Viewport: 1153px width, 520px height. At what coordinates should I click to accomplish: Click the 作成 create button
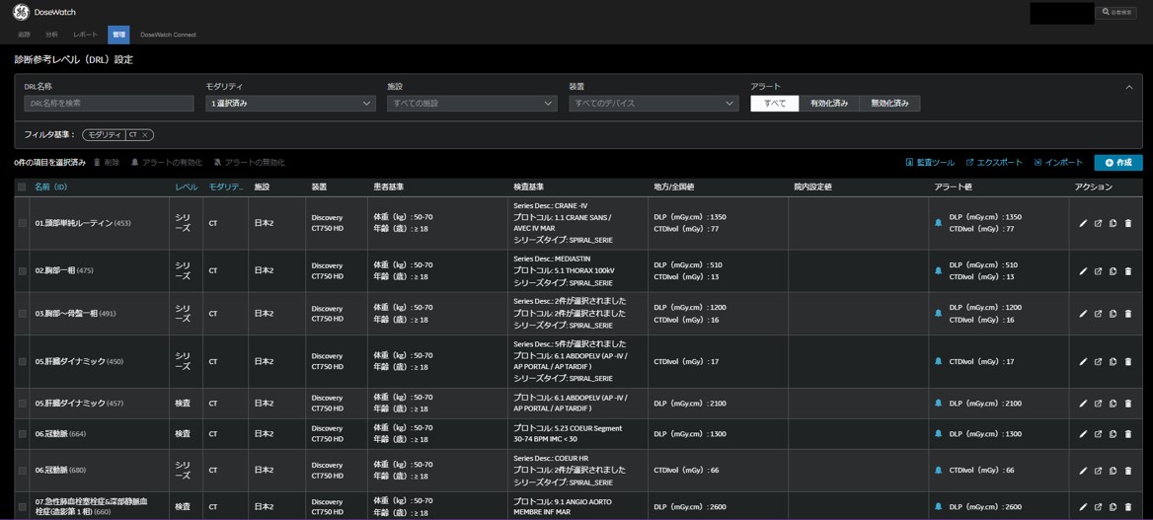[x=1117, y=163]
